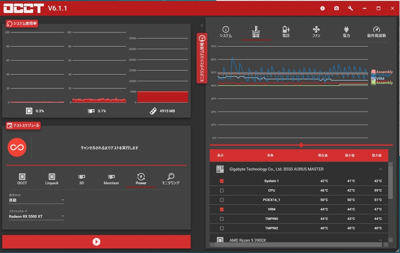The width and height of the screenshot is (400, 253).
Task: Check the TMPIN0 display checkbox
Action: point(222,219)
